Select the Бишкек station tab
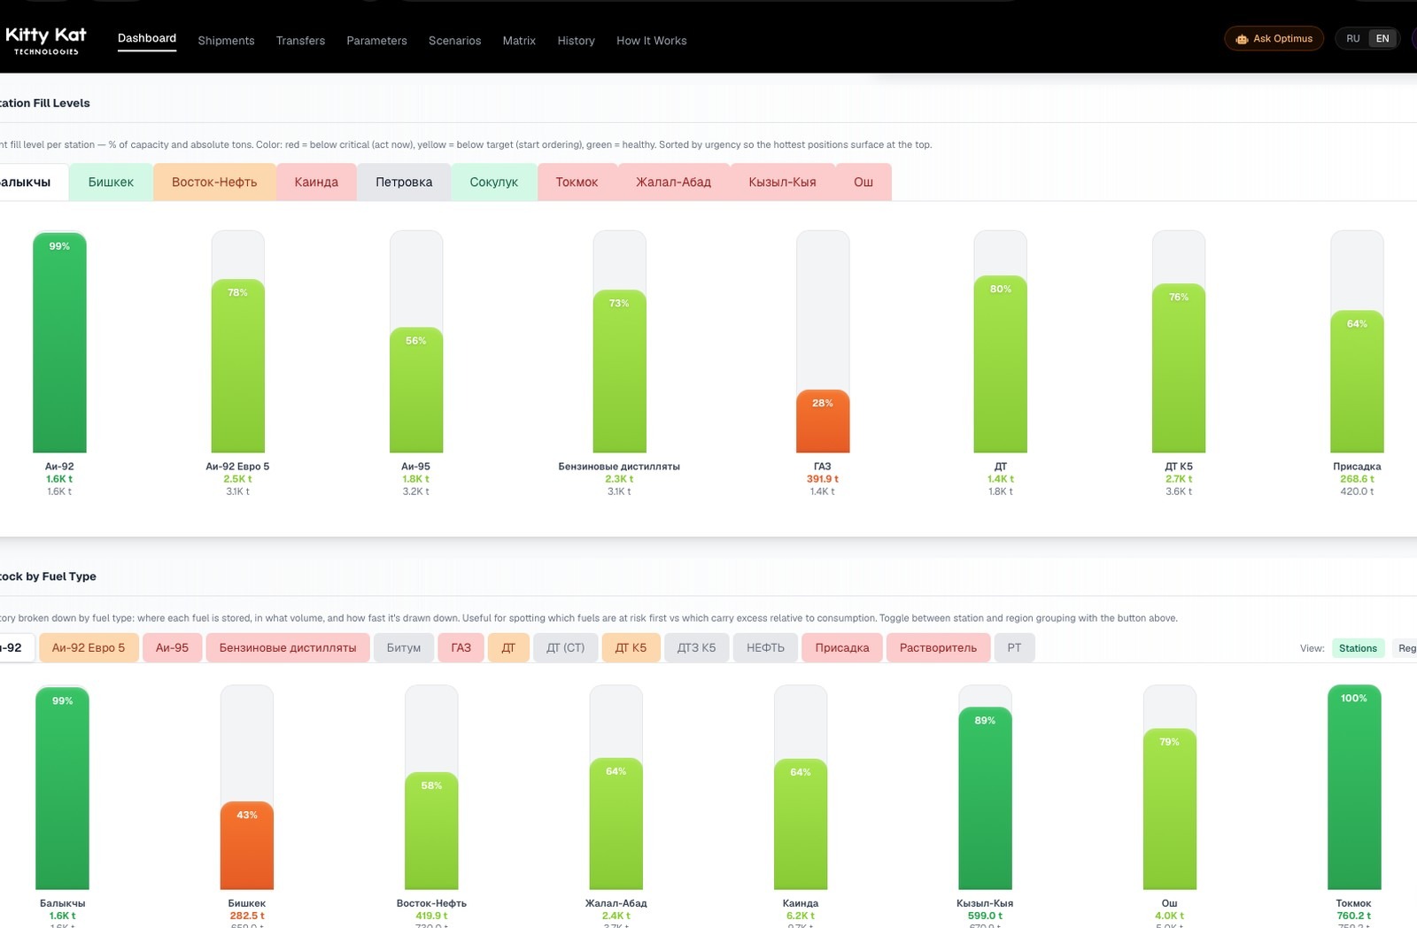 coord(111,182)
